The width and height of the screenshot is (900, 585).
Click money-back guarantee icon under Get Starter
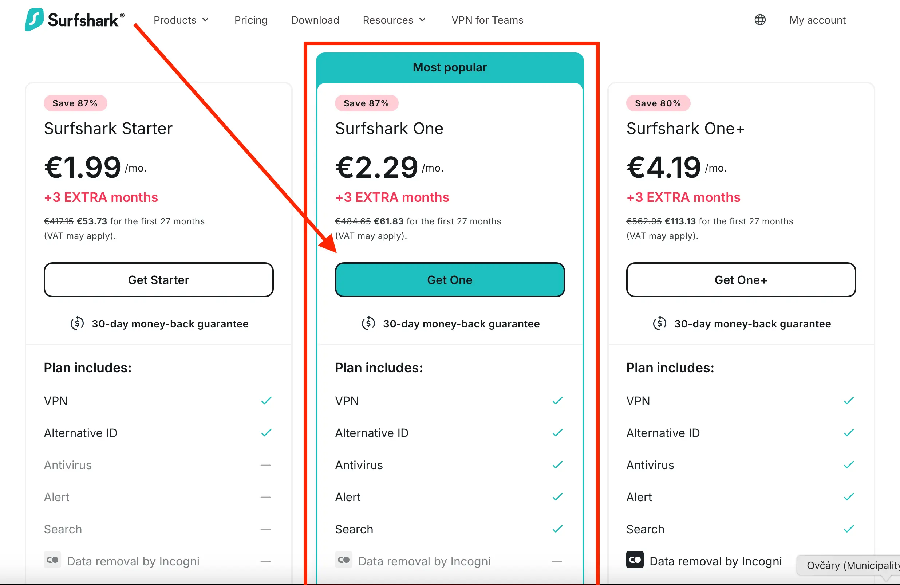click(x=77, y=323)
